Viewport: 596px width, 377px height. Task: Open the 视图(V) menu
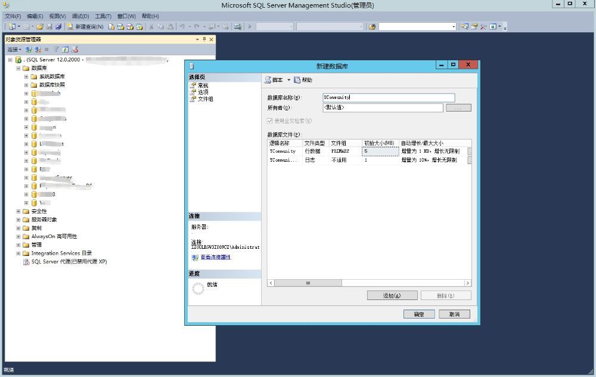click(57, 16)
